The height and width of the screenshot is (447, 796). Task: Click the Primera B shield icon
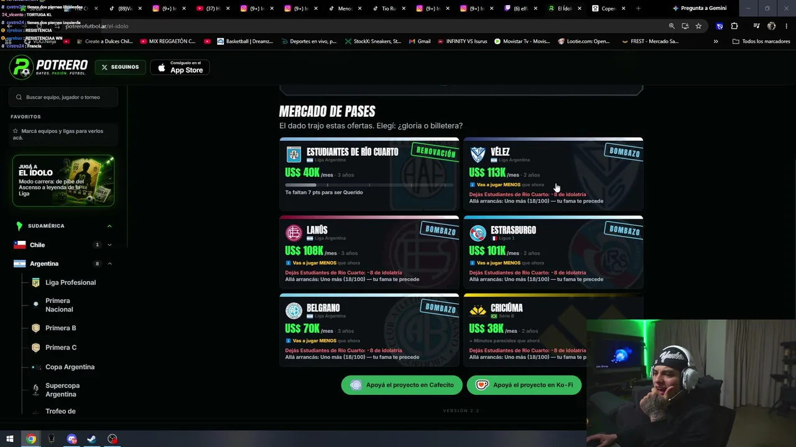(x=35, y=328)
